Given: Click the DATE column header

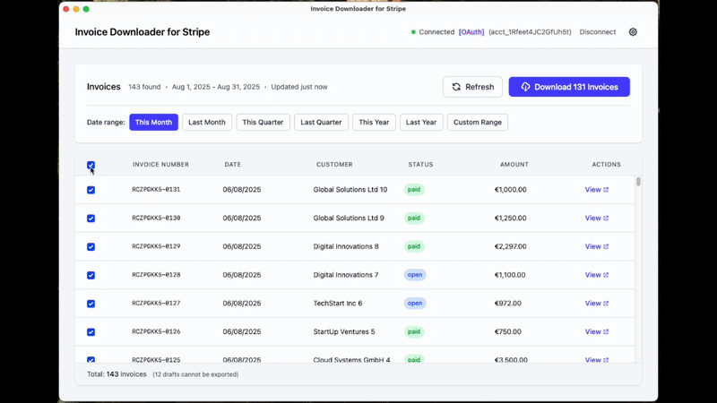Looking at the screenshot, I should [233, 165].
